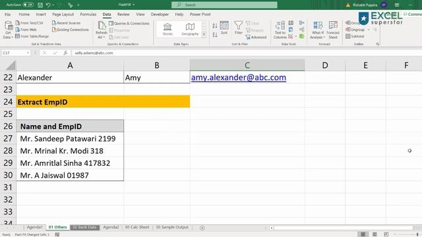Click the Insert Function fx icon
Screen dimensions: 422x237
tap(65, 53)
